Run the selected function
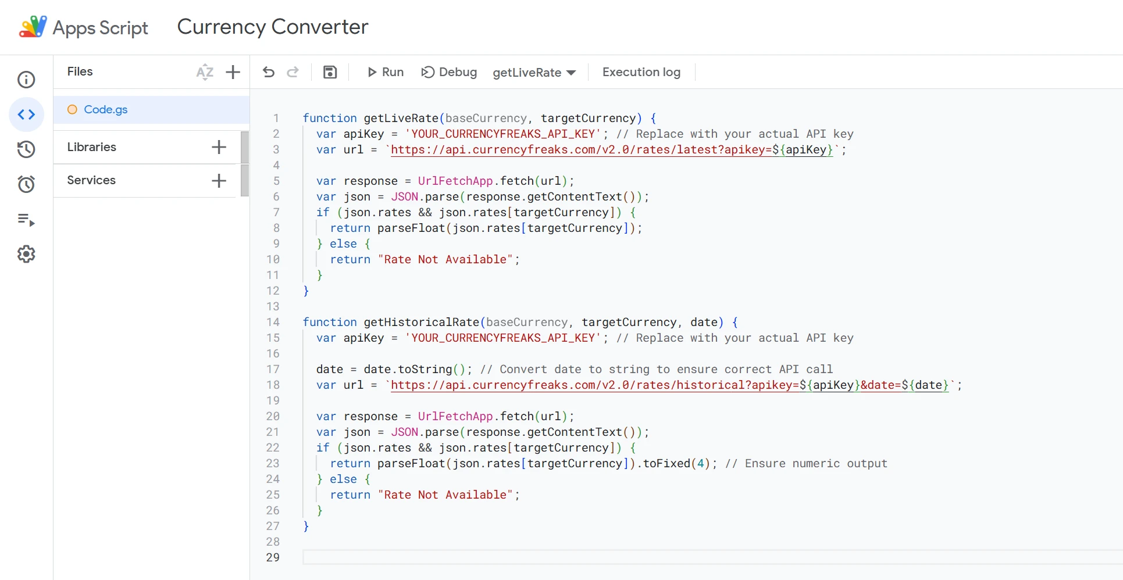Screen dimensions: 1123x580 click(386, 72)
